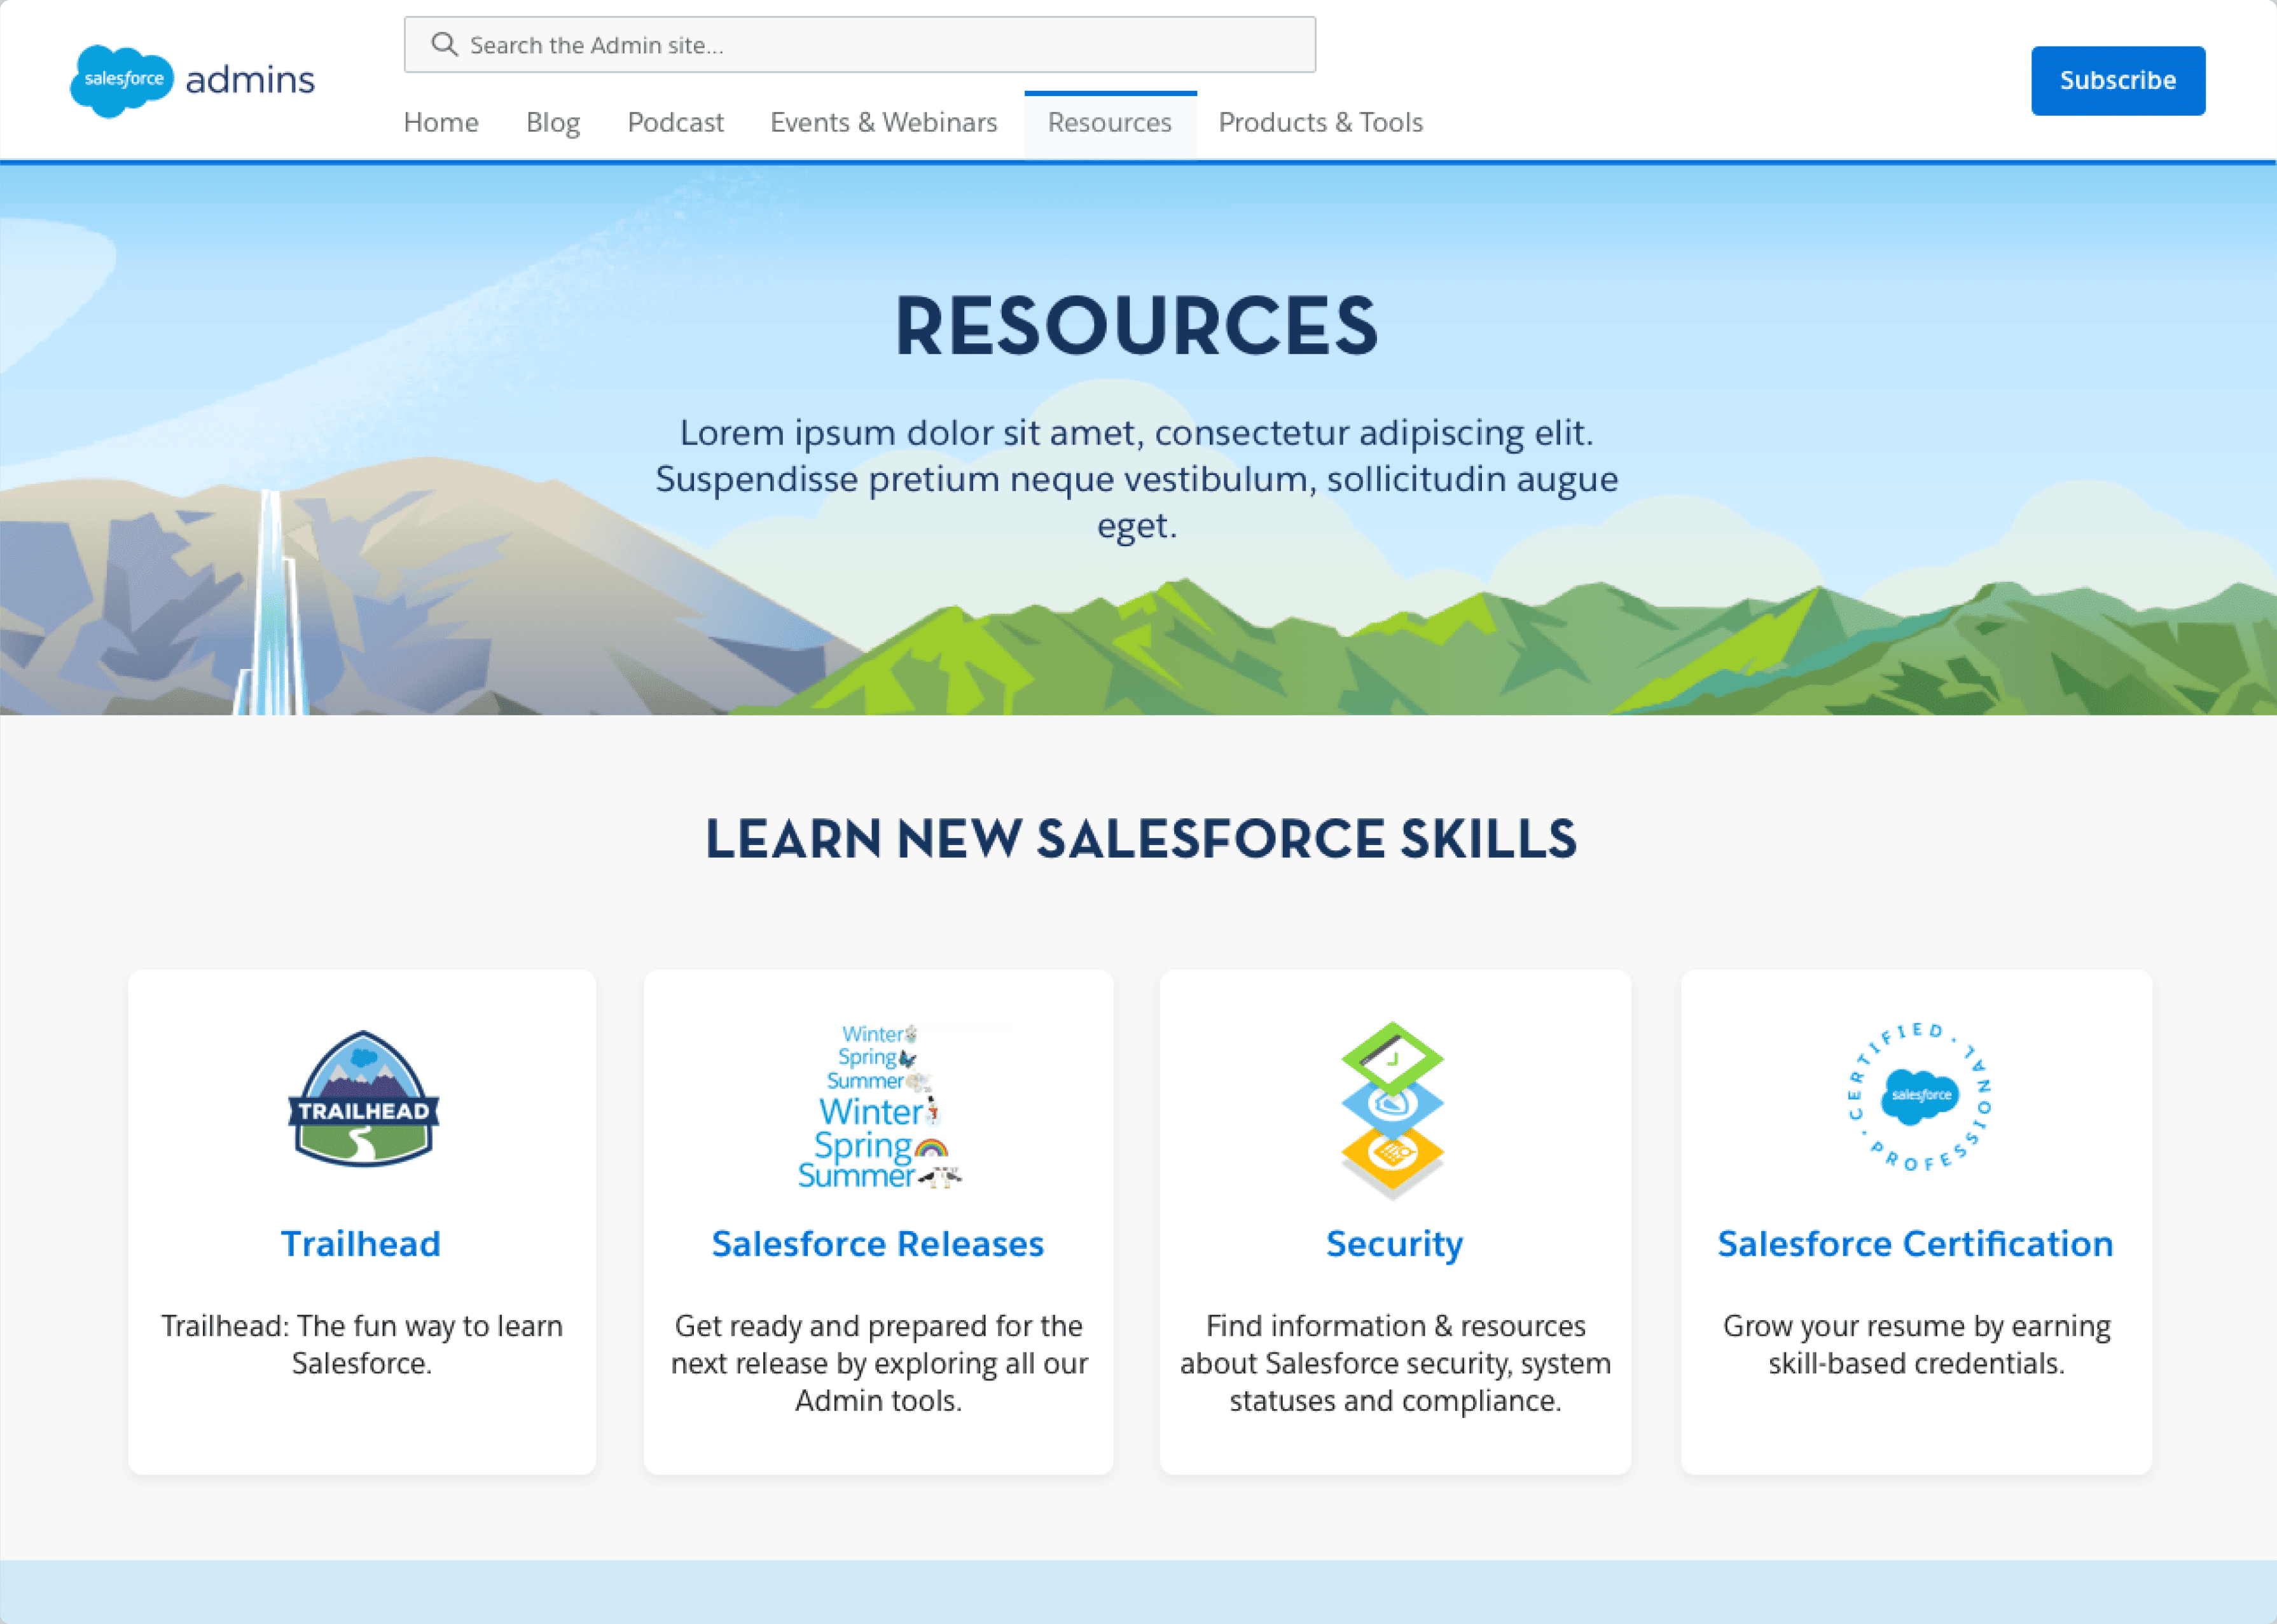Click the Security stacked diamonds icon
Image resolution: width=2277 pixels, height=1624 pixels.
coord(1392,1110)
